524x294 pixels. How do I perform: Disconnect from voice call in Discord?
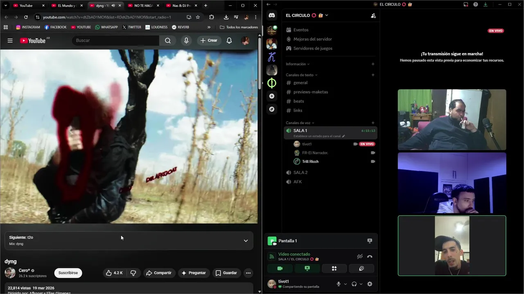(x=370, y=256)
